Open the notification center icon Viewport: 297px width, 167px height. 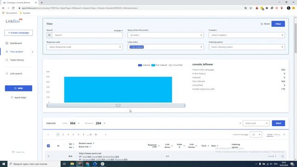[293, 164]
